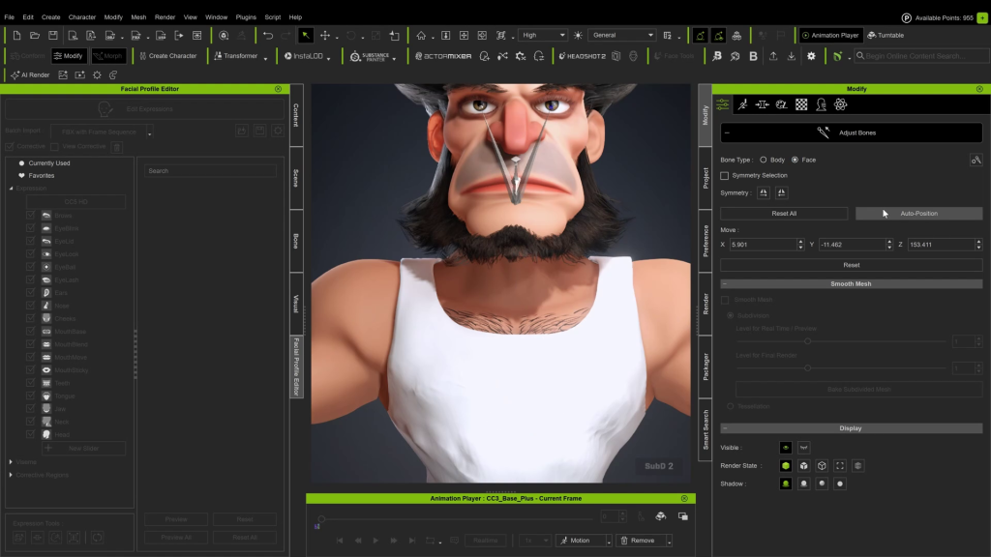
Task: Open the Turntable viewer
Action: 886,35
